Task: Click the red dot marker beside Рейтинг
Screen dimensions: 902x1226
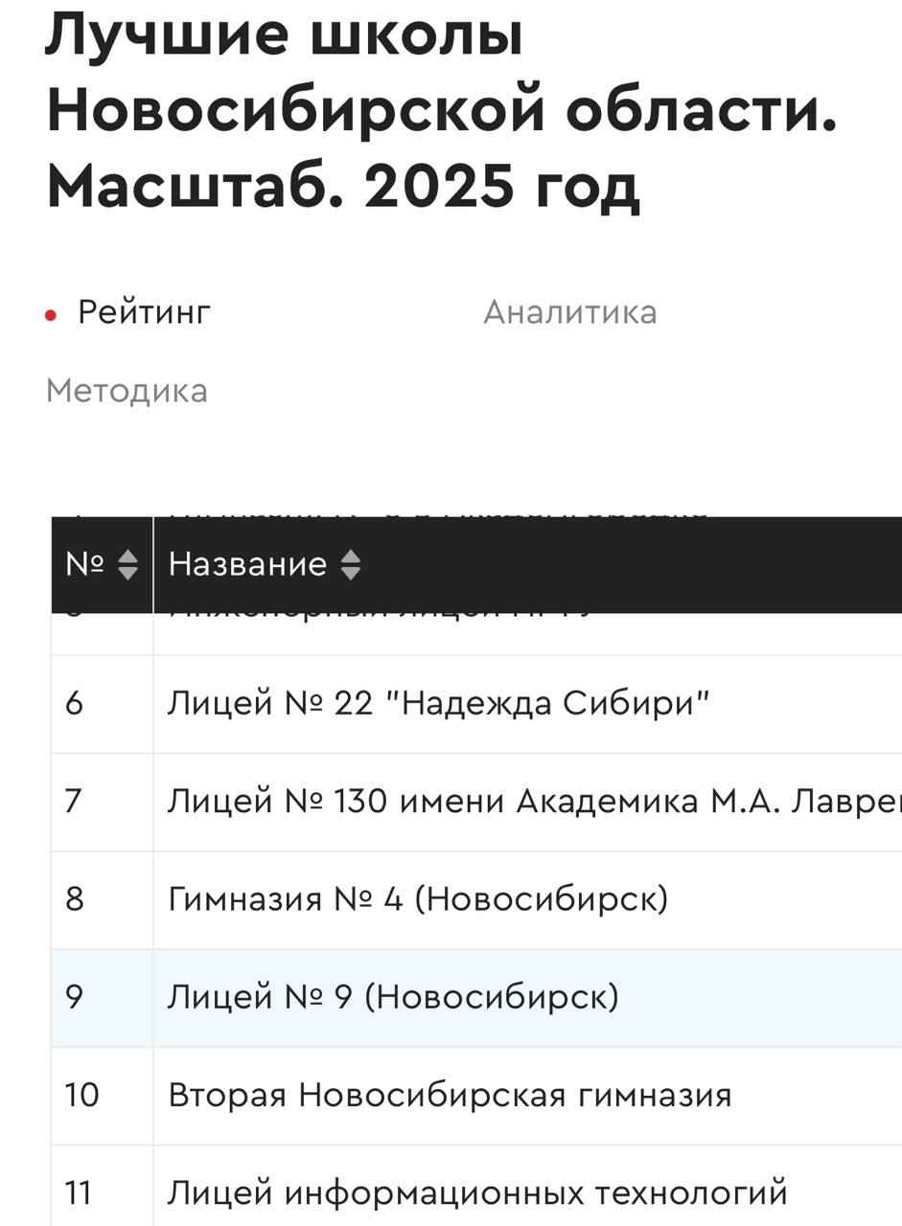Action: pos(52,315)
